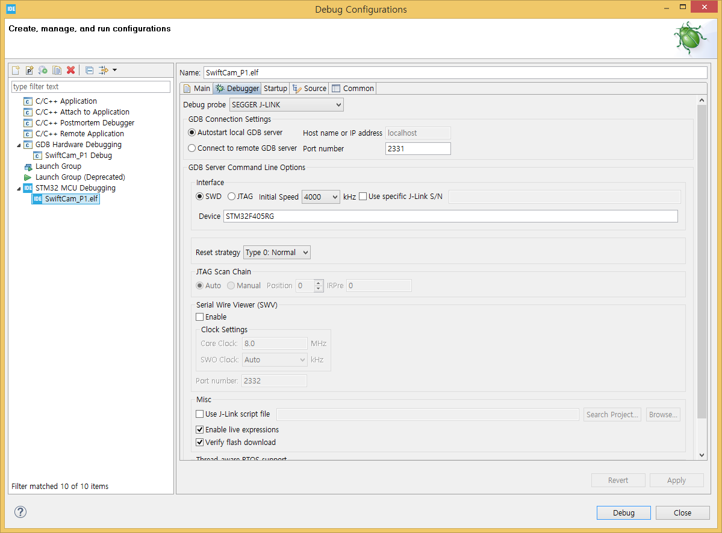Open SWO Clock Auto dropdown
The width and height of the screenshot is (722, 533).
(x=275, y=359)
